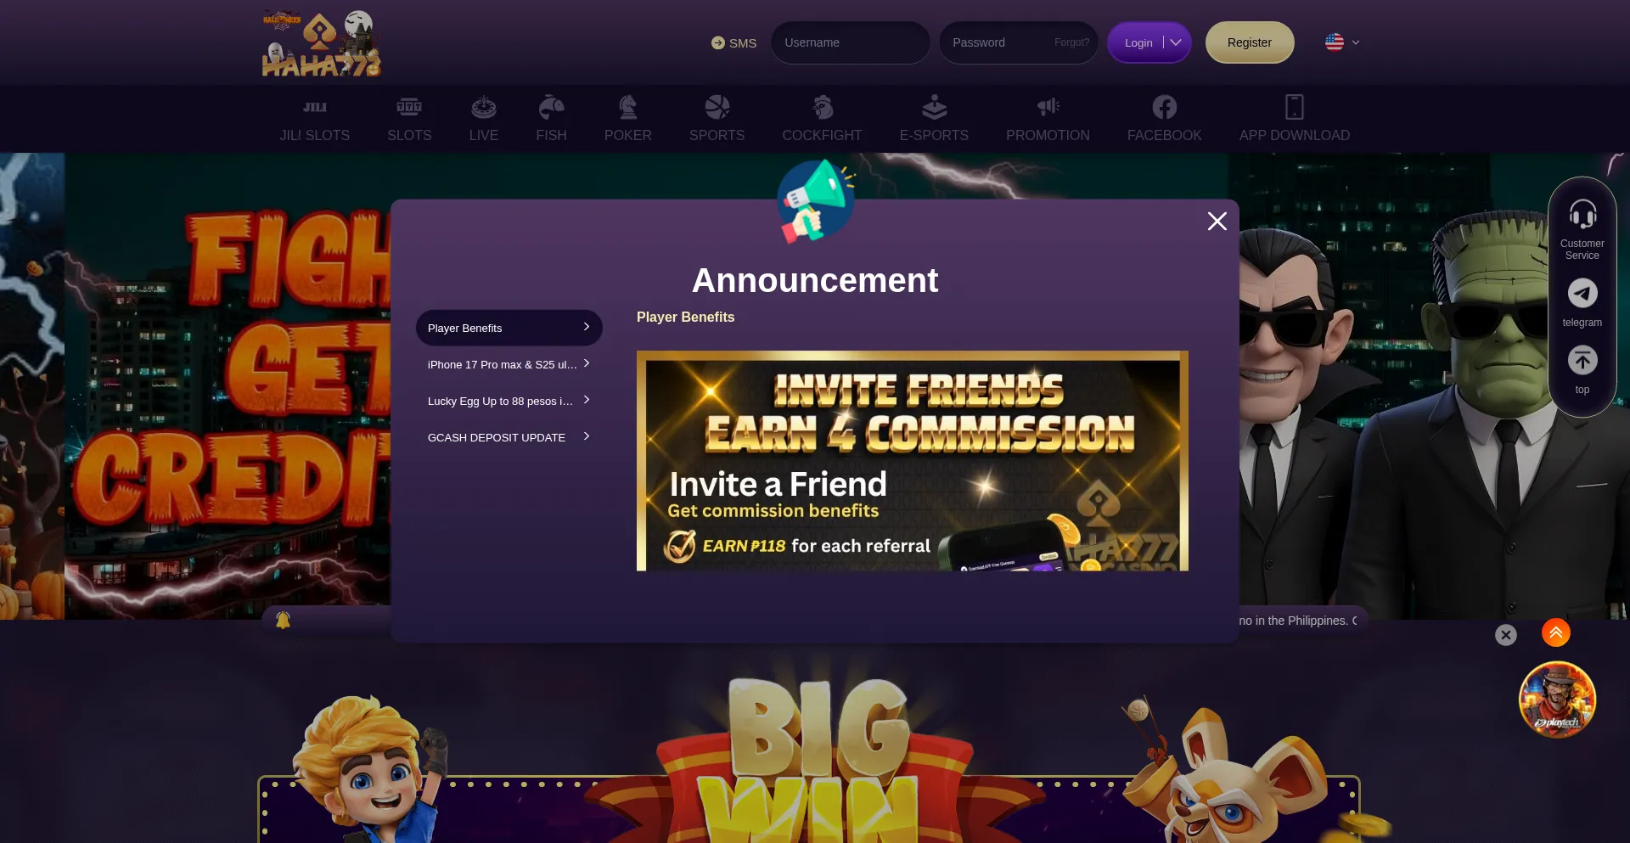Open the APP DOWNLOAD phone icon
The image size is (1630, 843).
(1295, 107)
